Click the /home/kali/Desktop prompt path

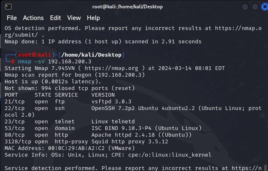click(x=91, y=55)
